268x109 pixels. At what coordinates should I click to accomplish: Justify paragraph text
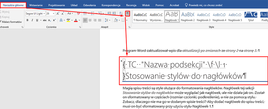100,20
